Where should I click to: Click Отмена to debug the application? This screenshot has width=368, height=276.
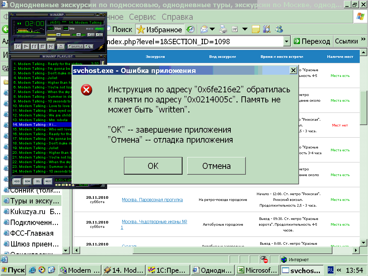216,166
